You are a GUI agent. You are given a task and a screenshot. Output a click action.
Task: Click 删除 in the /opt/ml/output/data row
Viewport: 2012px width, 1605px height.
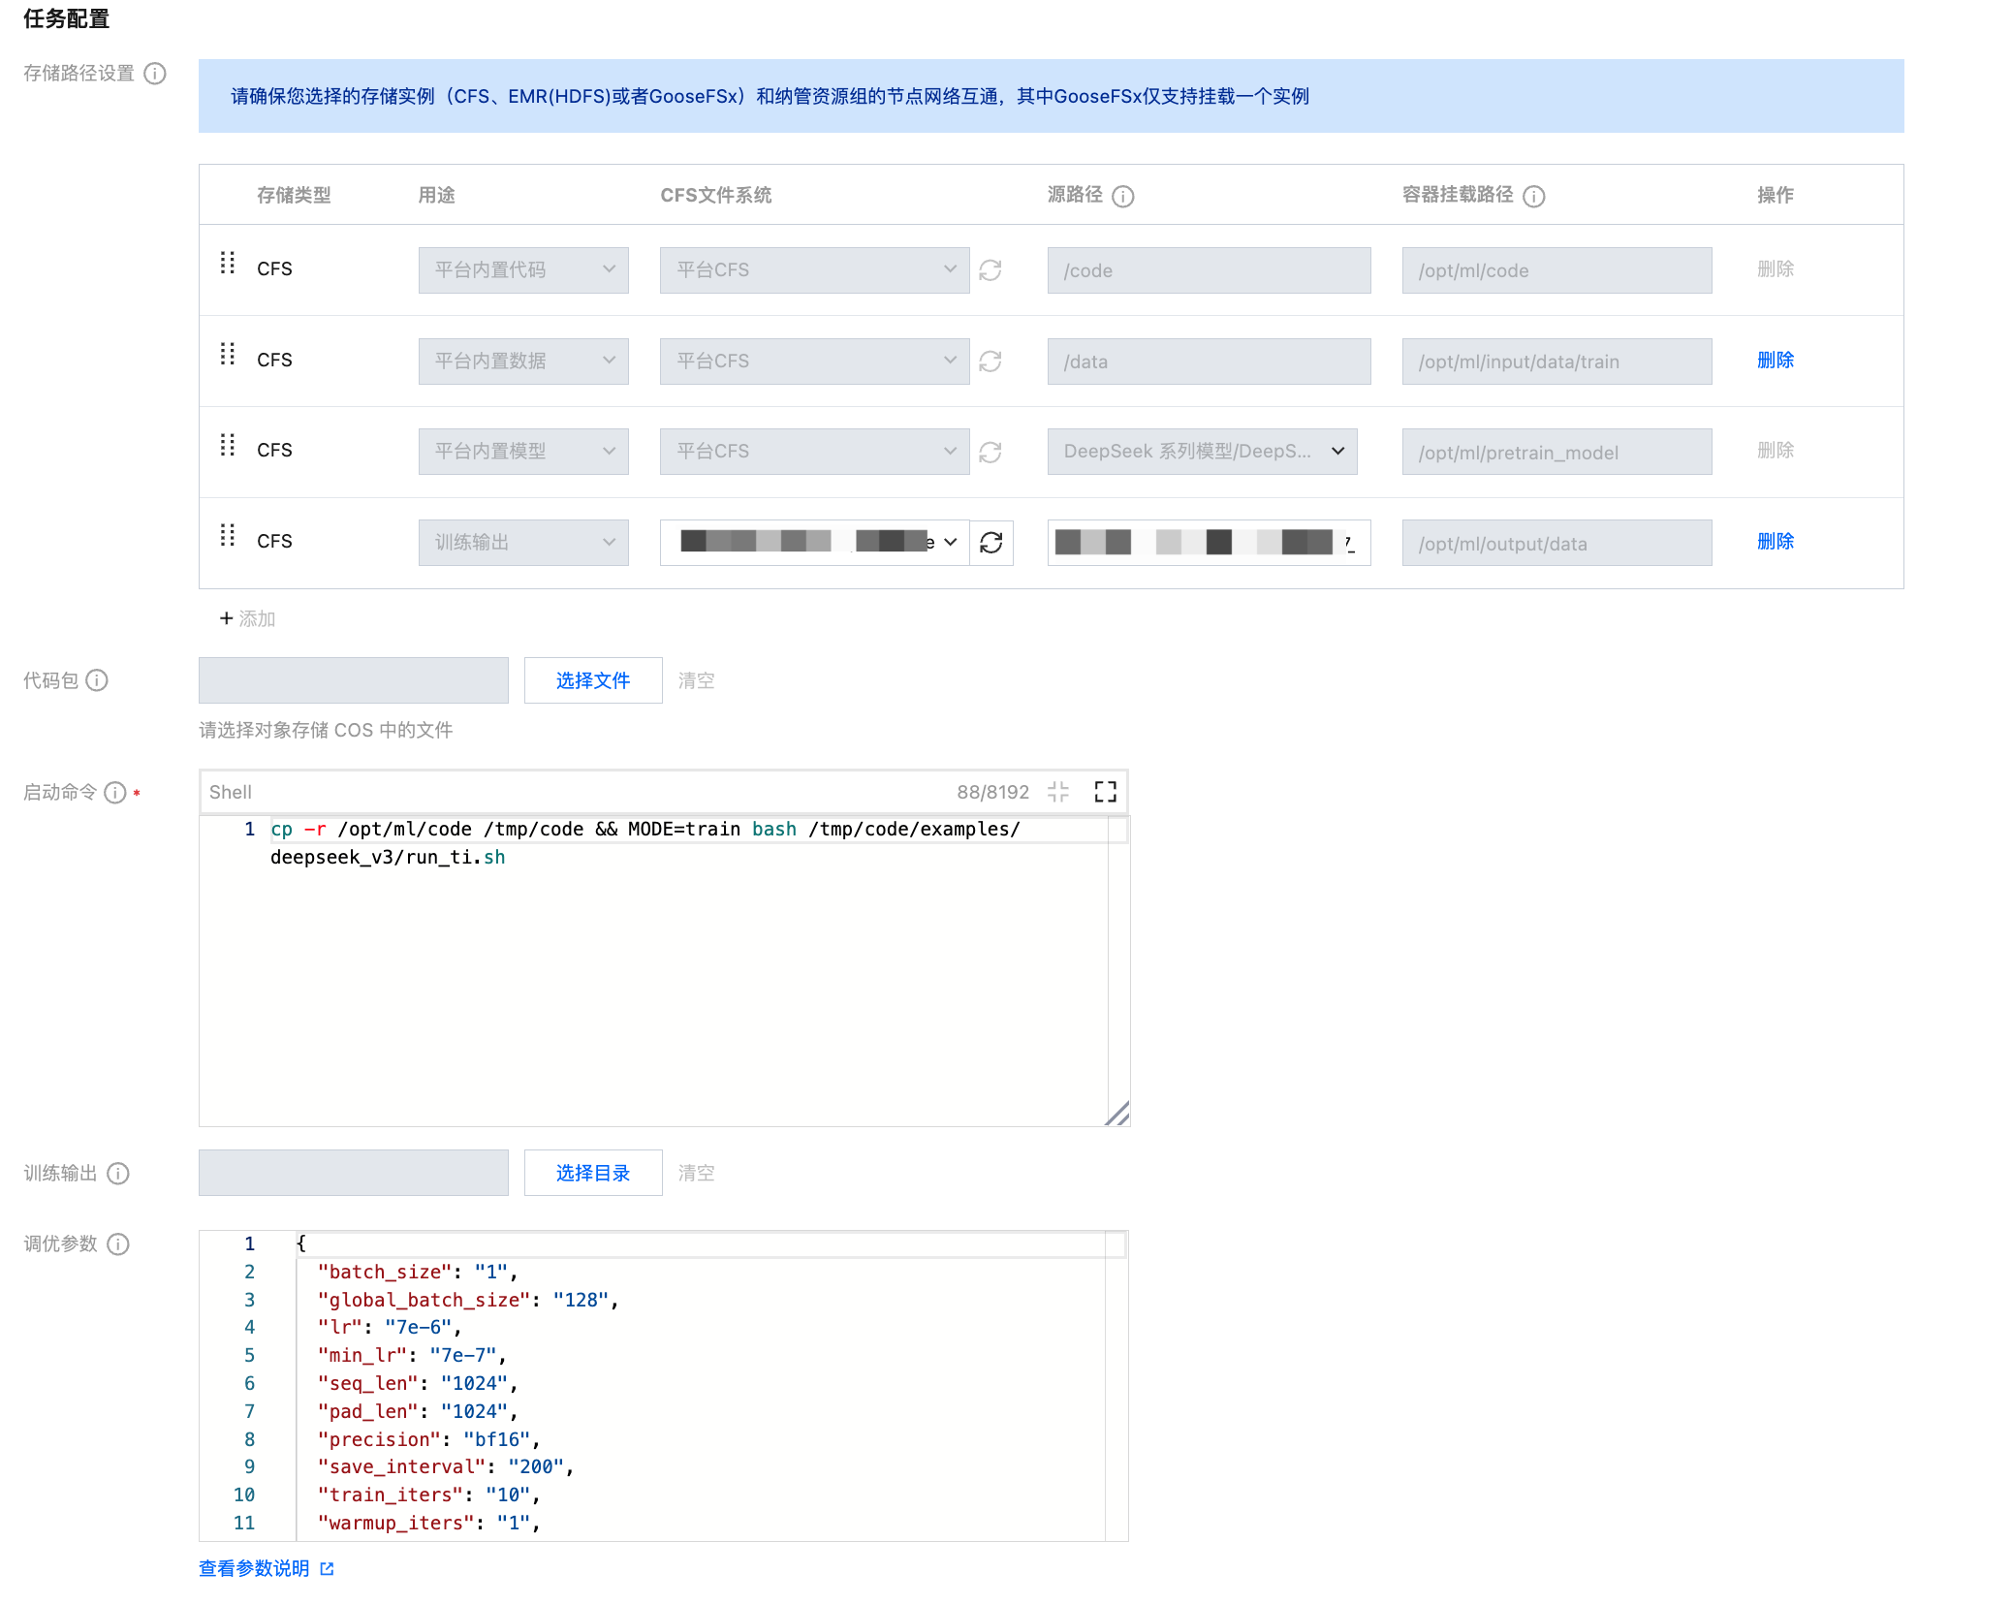(x=1776, y=542)
